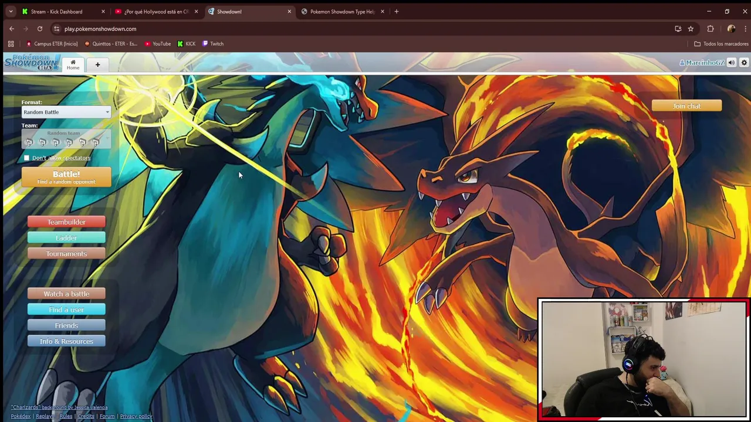Open the Ladder
Viewport: 751px width, 422px height.
[66, 238]
